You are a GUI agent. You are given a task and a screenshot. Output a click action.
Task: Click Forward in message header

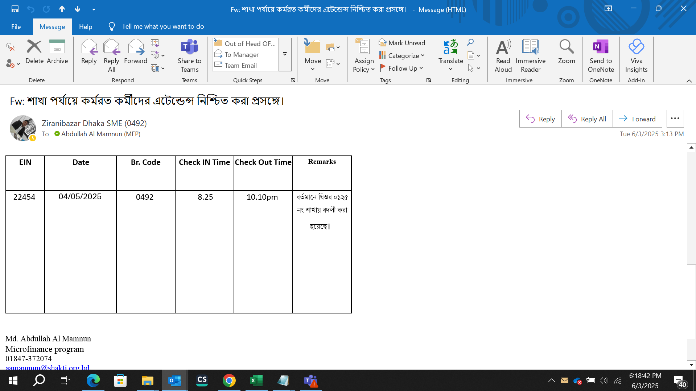click(x=637, y=119)
